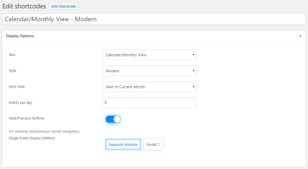Choose Start of Current Month option

(150, 87)
